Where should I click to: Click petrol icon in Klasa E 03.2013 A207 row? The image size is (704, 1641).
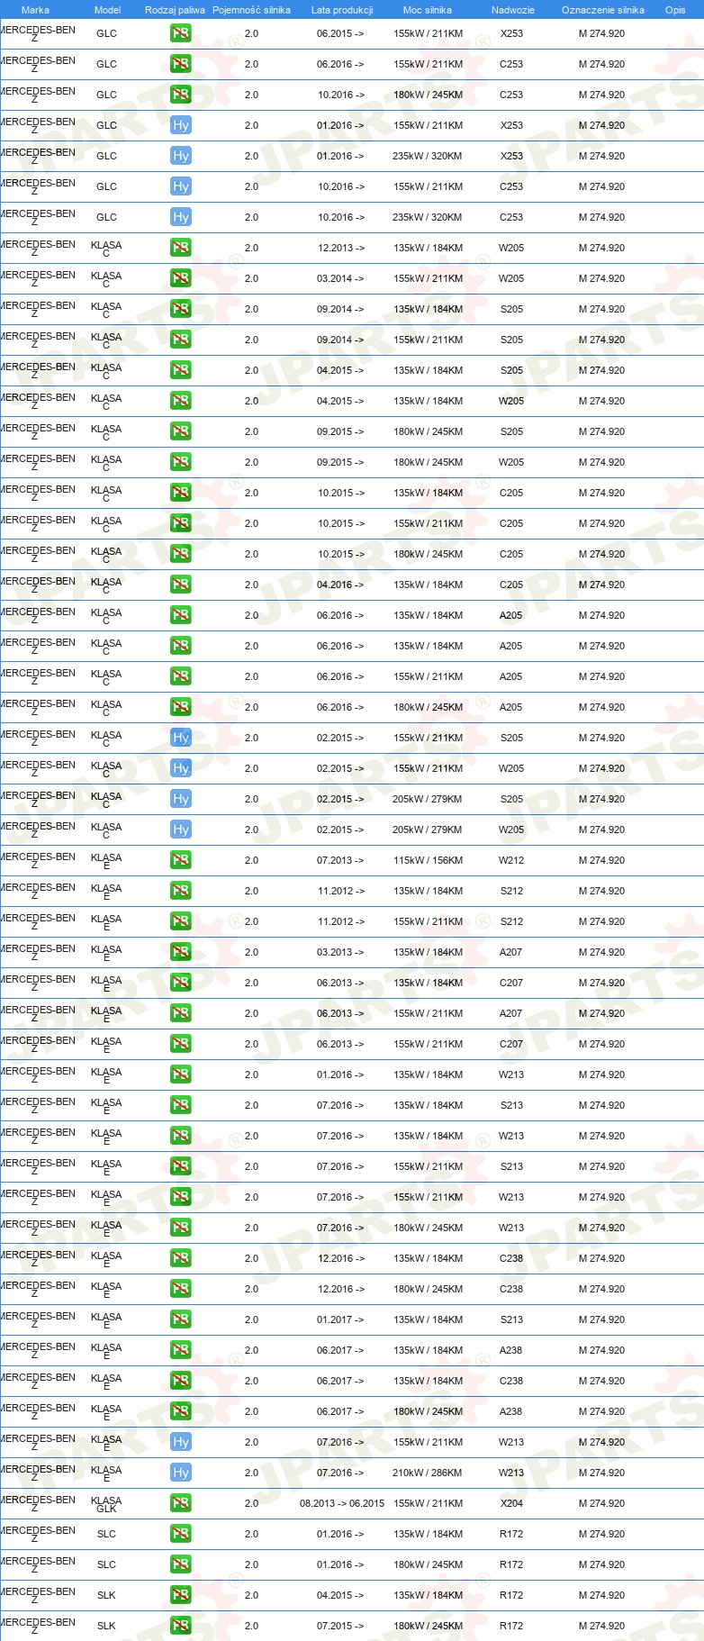tap(180, 952)
